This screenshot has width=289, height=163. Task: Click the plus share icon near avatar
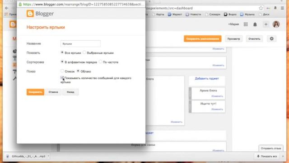[x=266, y=24]
